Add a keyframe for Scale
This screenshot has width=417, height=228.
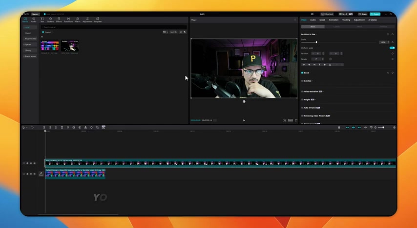tap(393, 42)
